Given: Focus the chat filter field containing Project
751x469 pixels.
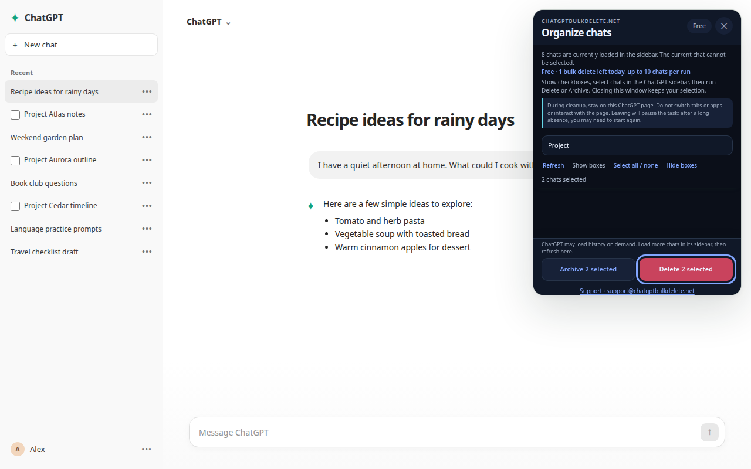Looking at the screenshot, I should [637, 145].
